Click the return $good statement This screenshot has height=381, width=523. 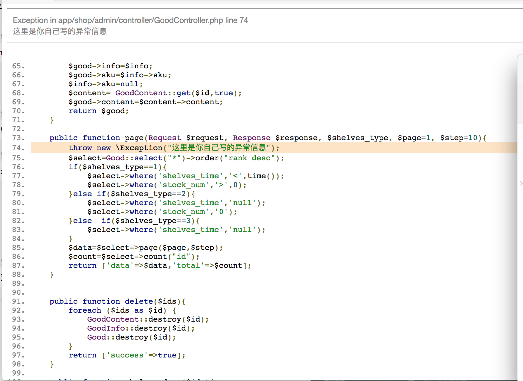point(99,111)
